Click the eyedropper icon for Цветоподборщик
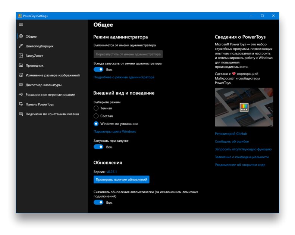 21,46
